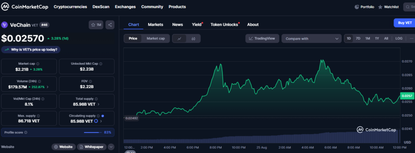415x153 pixels.
Task: Open the Portfolio icon in header
Action: coord(357,7)
